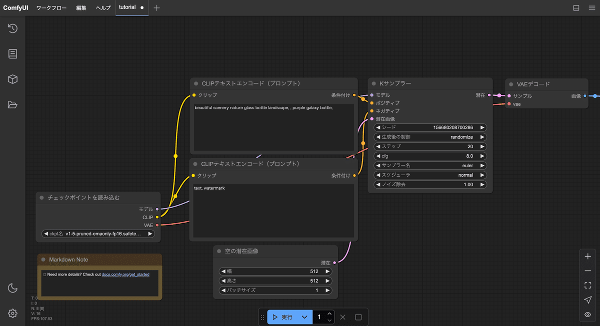Open the 編集 menu
Viewport: 600px width, 326px height.
81,8
